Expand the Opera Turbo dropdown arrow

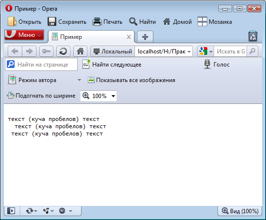click(x=71, y=211)
